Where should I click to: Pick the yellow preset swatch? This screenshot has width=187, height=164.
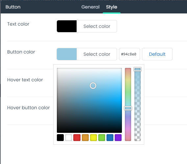tap(93, 137)
